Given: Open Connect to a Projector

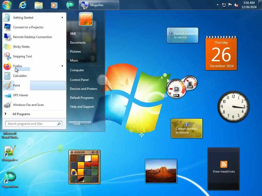Looking at the screenshot, I should click(34, 27).
